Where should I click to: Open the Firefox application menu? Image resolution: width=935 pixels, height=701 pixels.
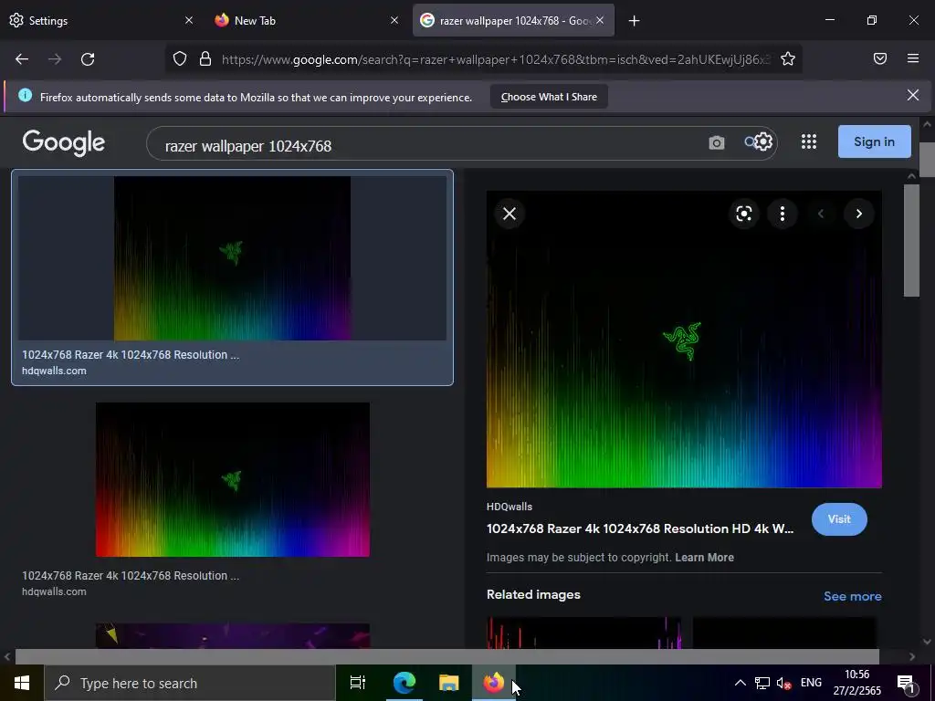click(913, 58)
